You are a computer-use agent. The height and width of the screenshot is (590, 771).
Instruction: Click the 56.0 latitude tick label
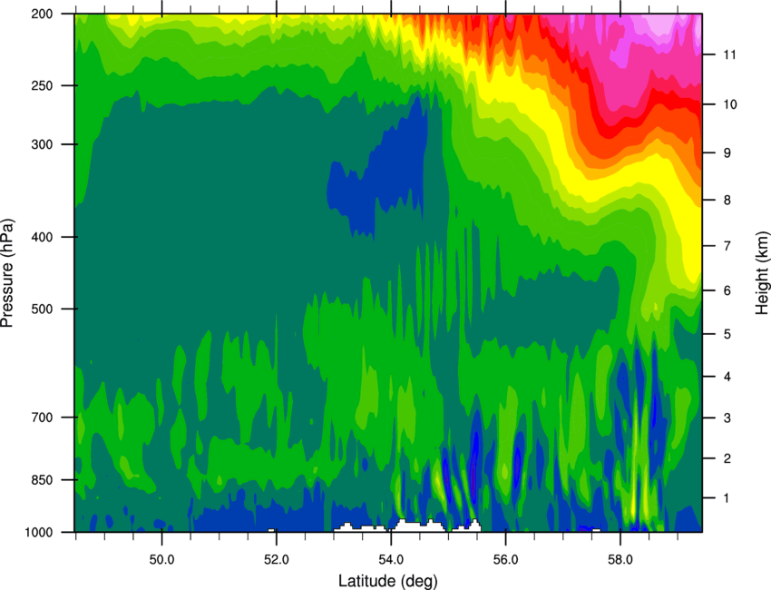505,560
